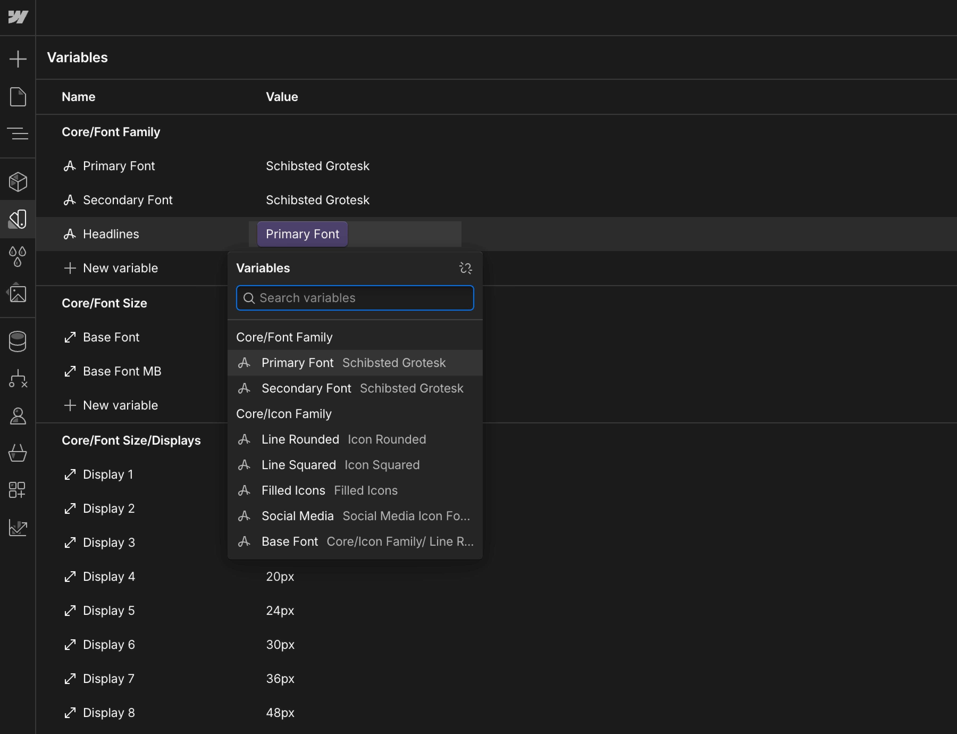This screenshot has height=734, width=957.
Task: Open the CMS database icon
Action: pyautogui.click(x=18, y=341)
